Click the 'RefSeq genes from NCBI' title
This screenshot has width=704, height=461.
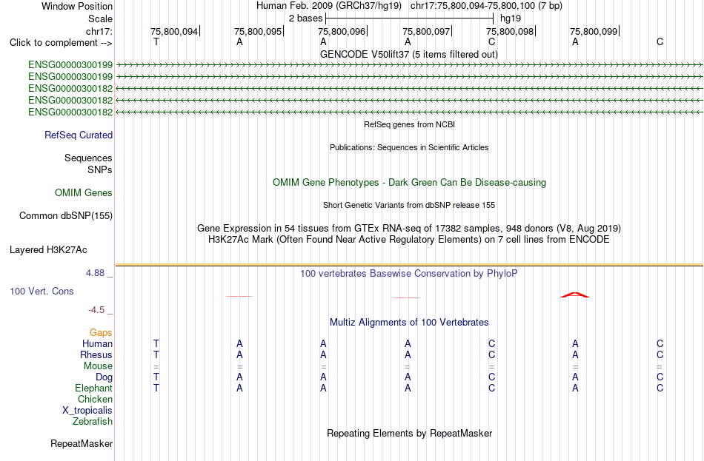click(409, 124)
